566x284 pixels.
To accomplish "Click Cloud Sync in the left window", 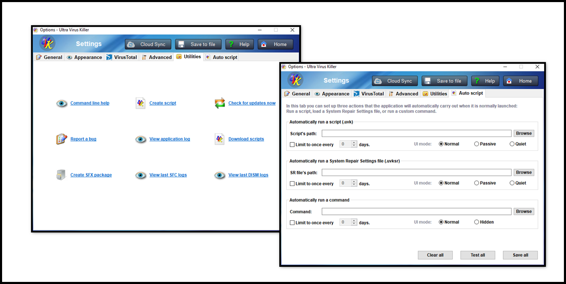I will (x=148, y=44).
